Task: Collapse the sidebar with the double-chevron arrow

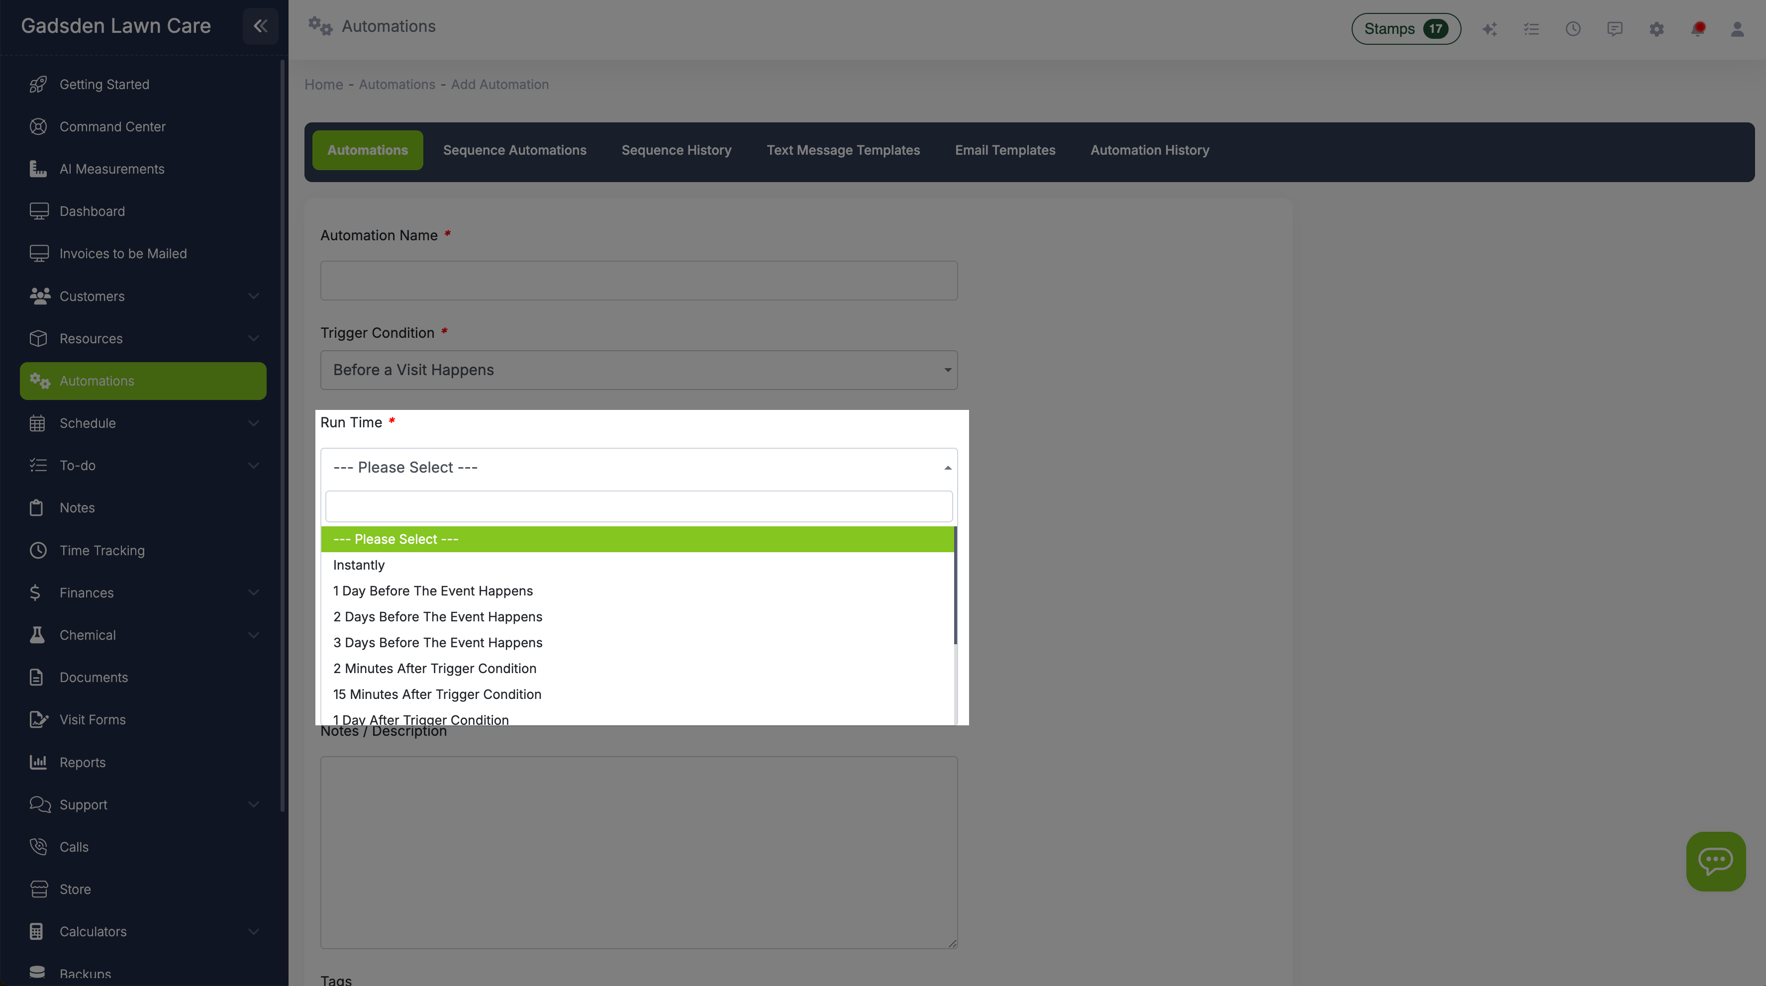Action: point(260,26)
